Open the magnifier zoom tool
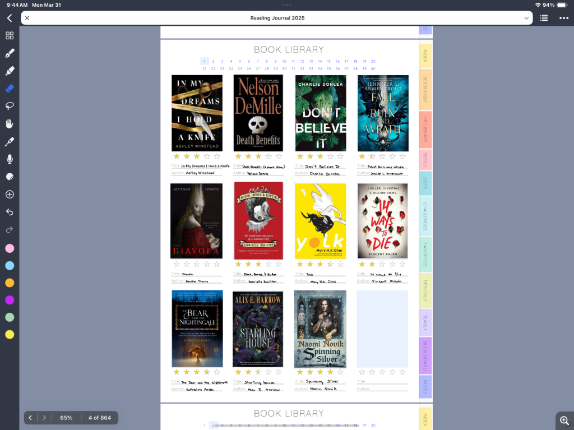 click(564, 421)
